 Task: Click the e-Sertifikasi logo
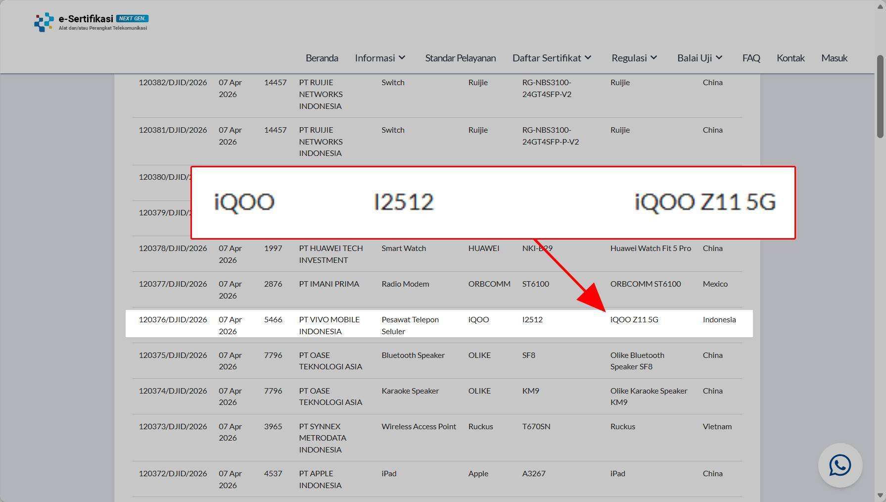pos(91,22)
